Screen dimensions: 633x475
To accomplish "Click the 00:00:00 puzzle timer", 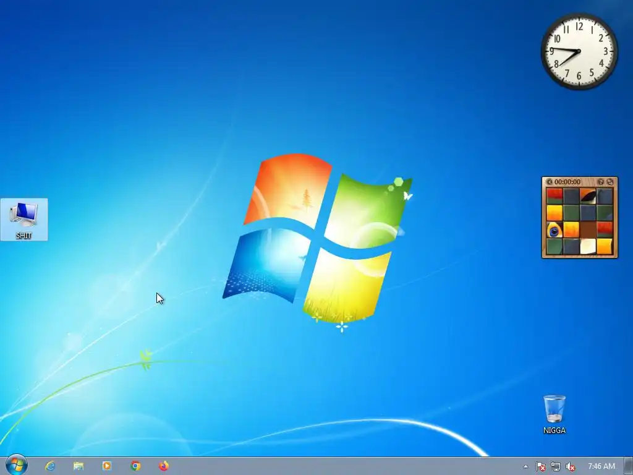I will pos(567,182).
